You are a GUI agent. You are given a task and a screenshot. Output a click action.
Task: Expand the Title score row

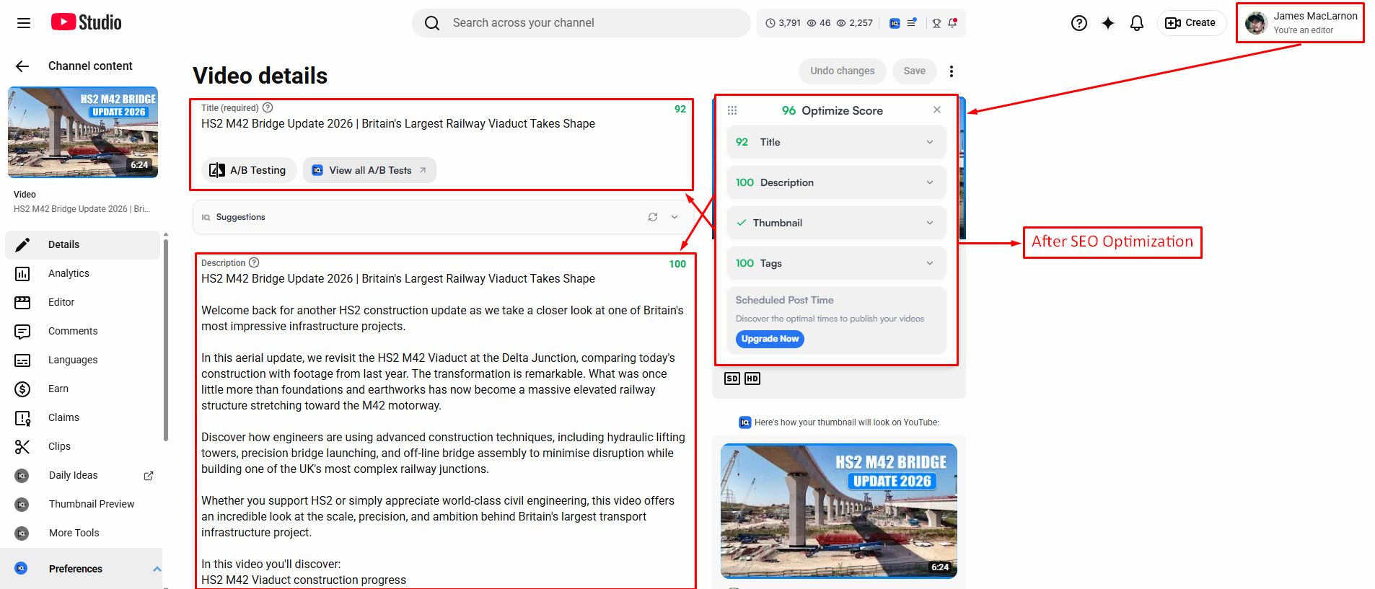(x=836, y=142)
